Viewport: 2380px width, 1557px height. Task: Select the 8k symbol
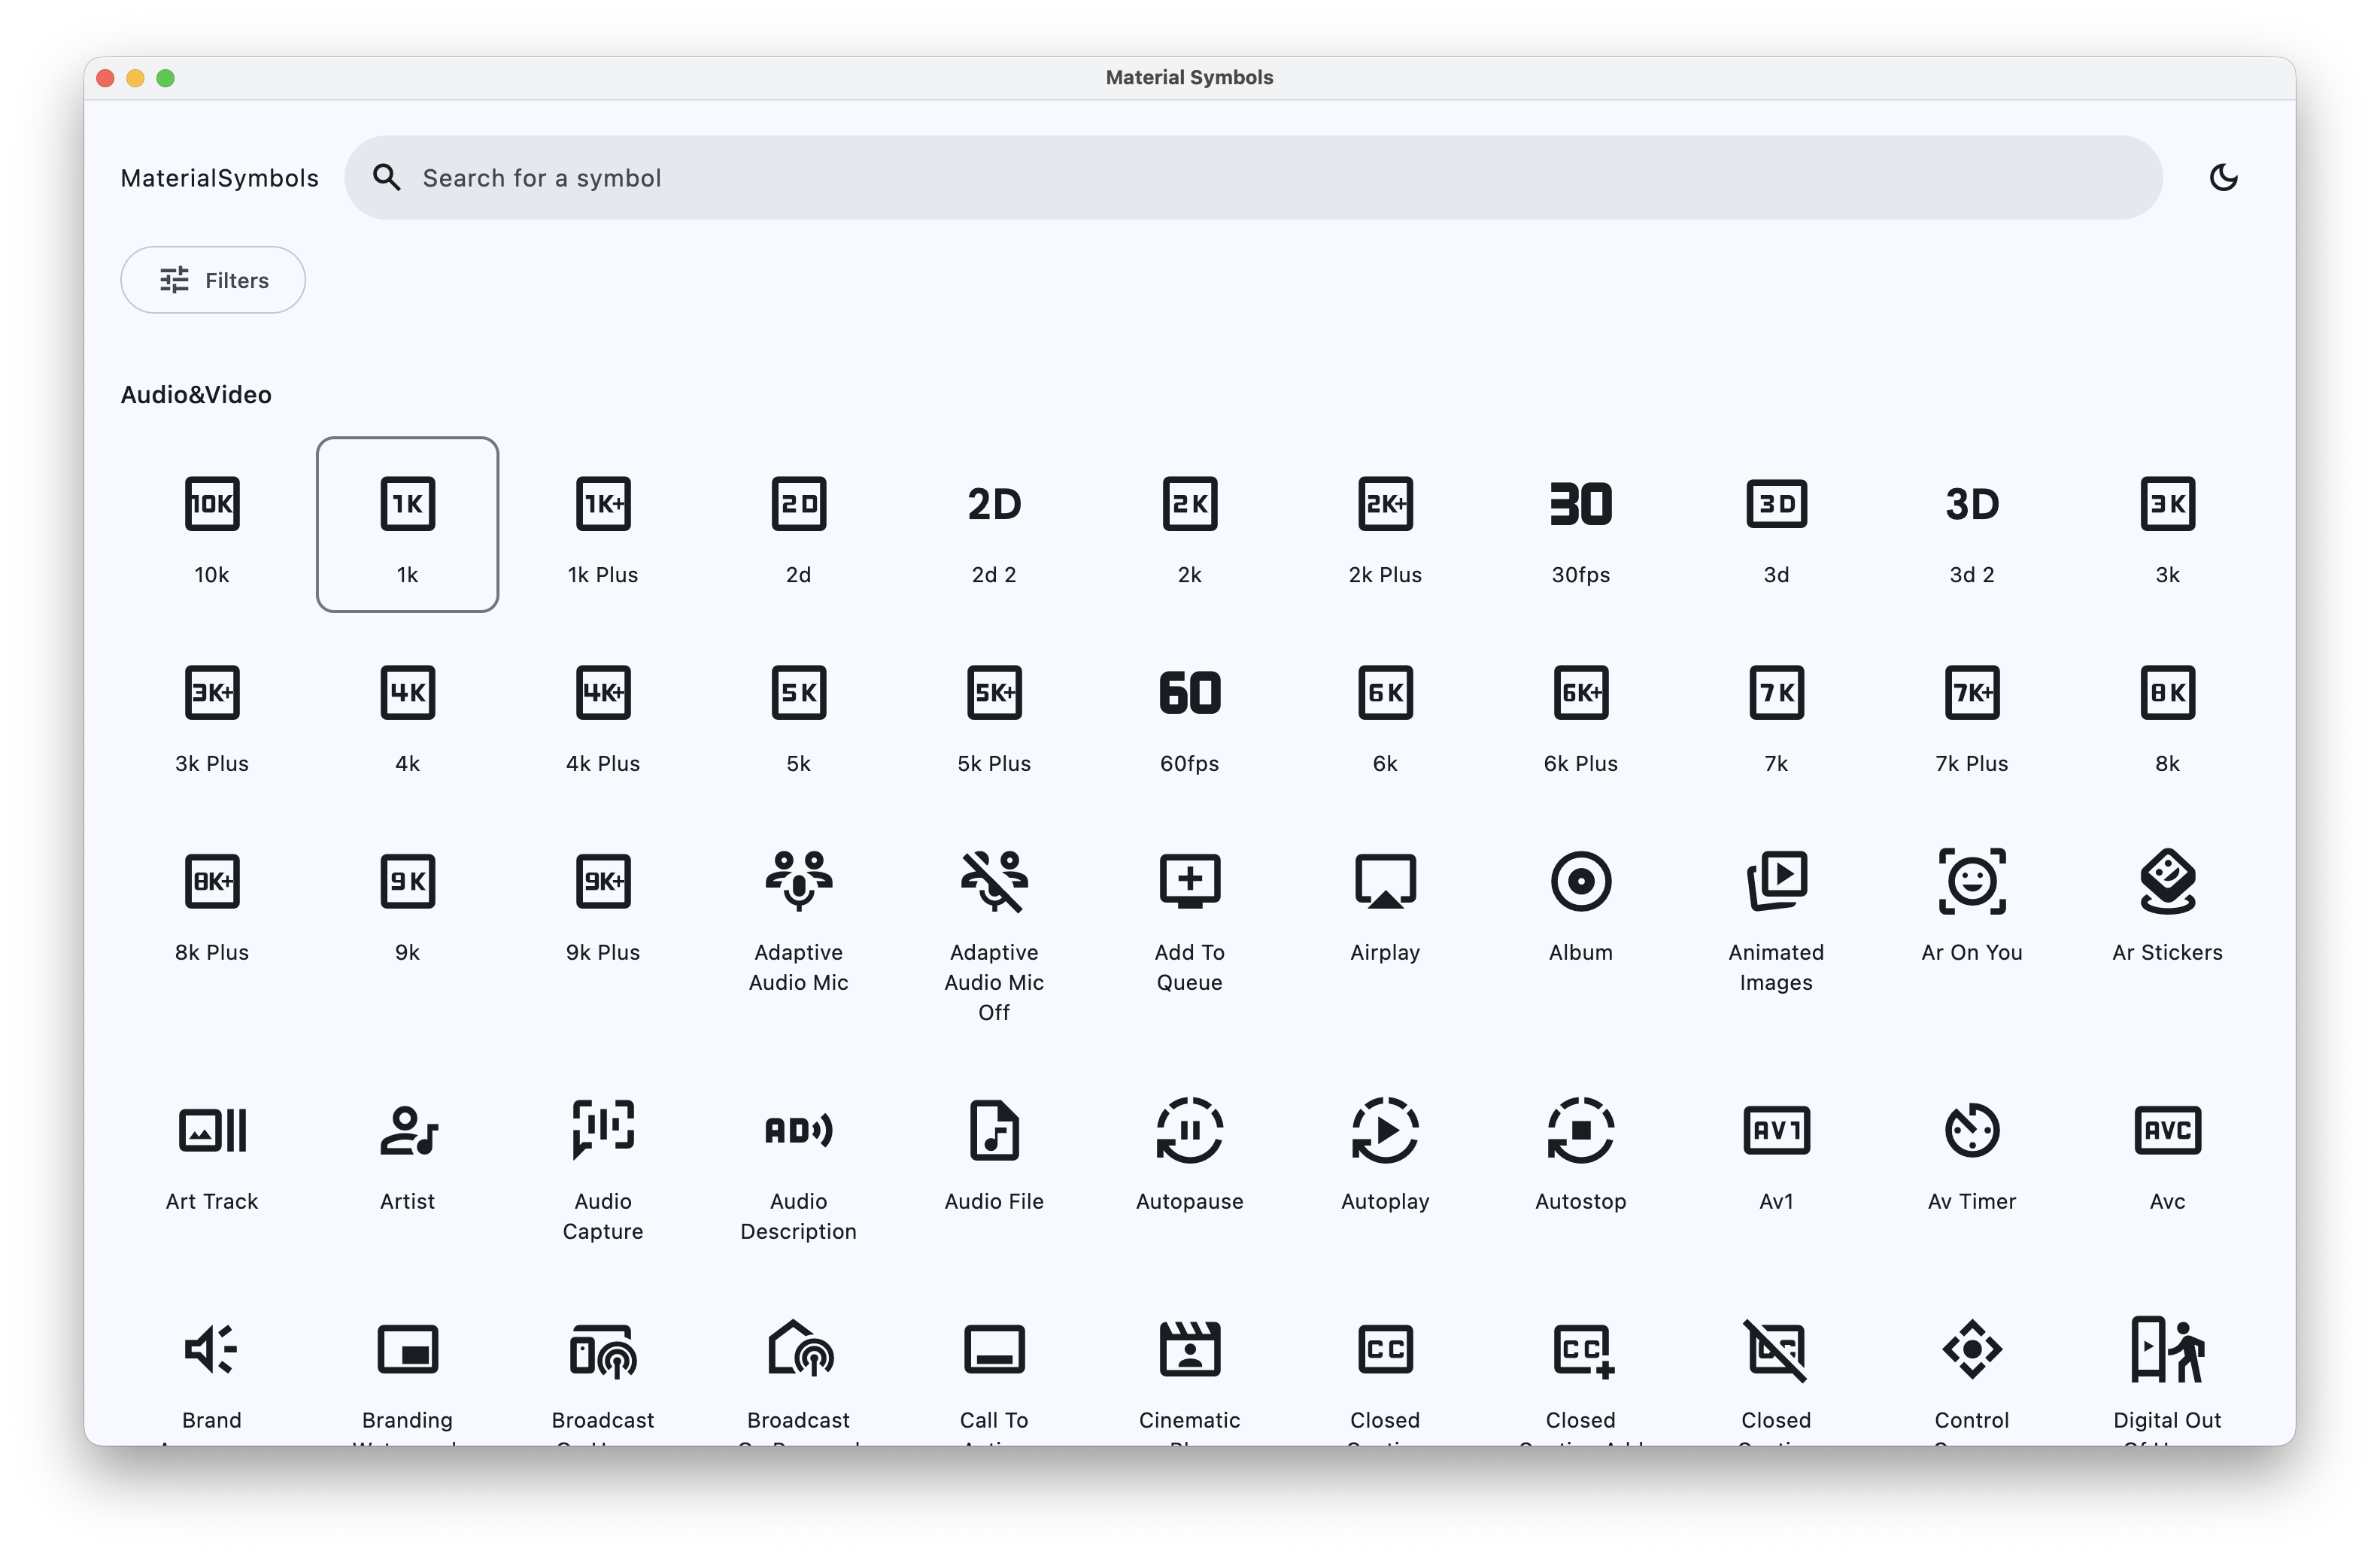(2167, 692)
